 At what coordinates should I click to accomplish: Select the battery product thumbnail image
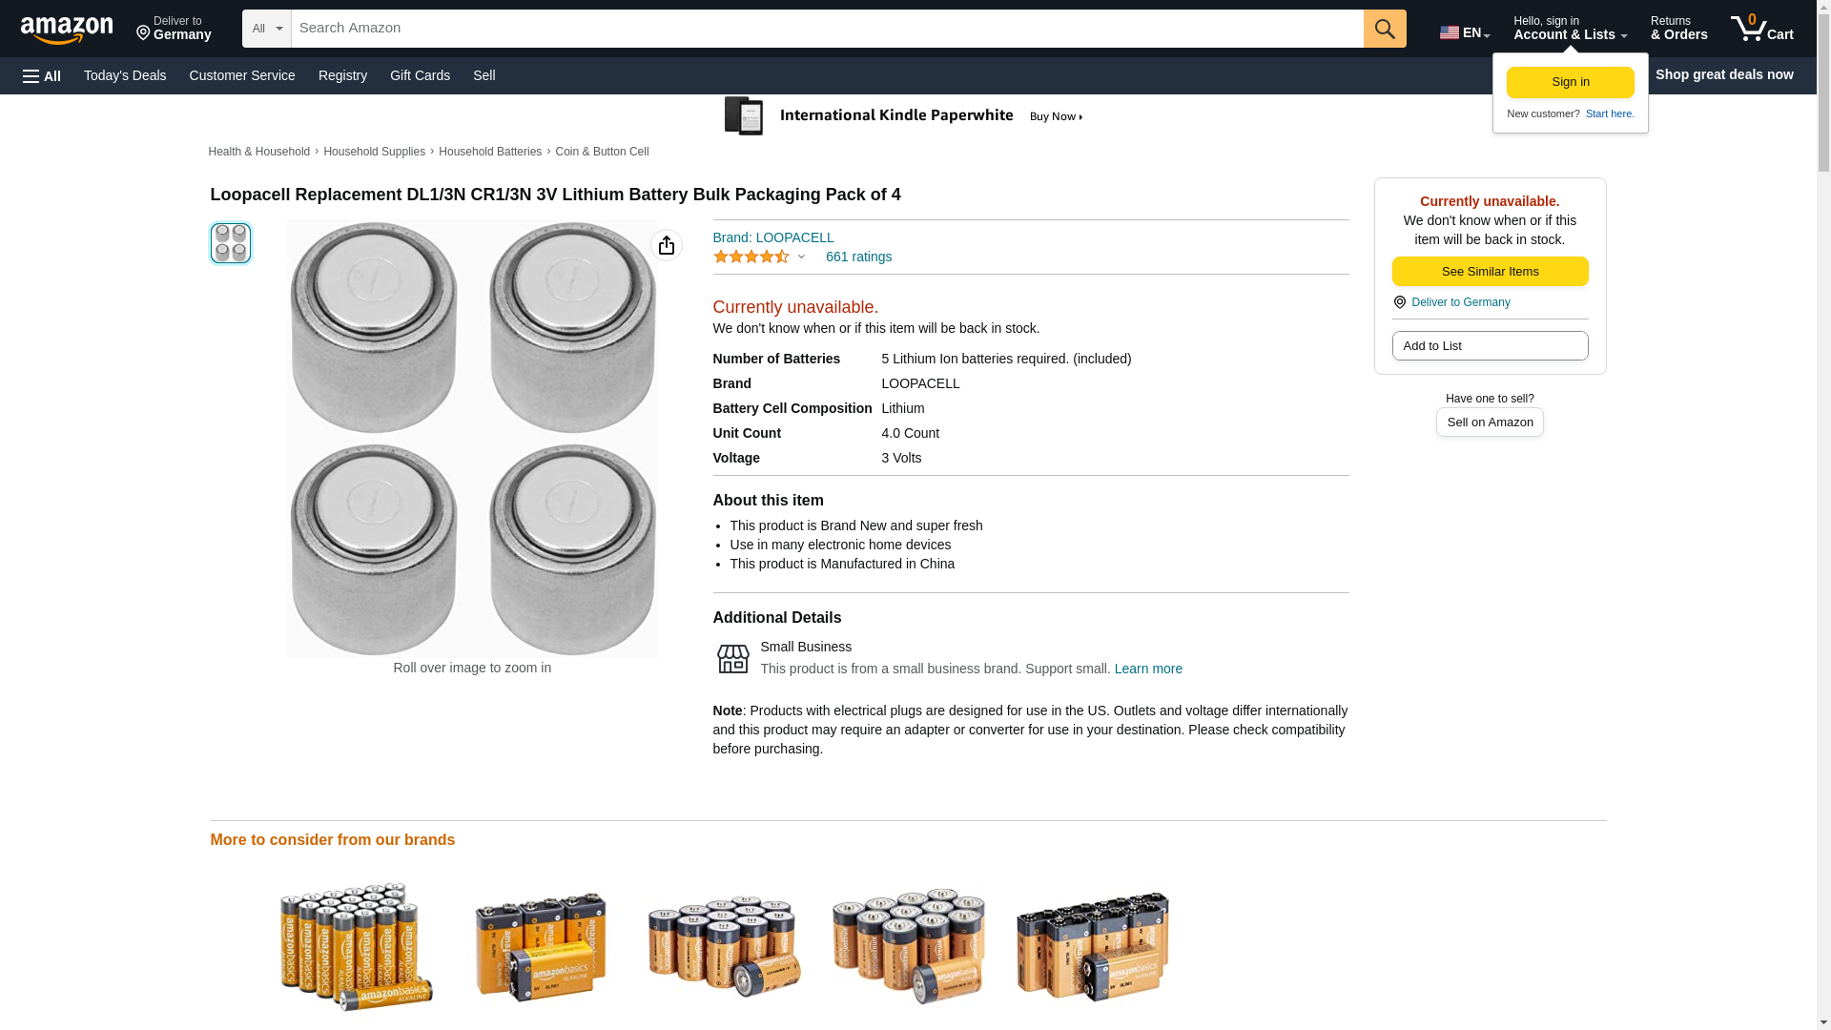pos(231,243)
